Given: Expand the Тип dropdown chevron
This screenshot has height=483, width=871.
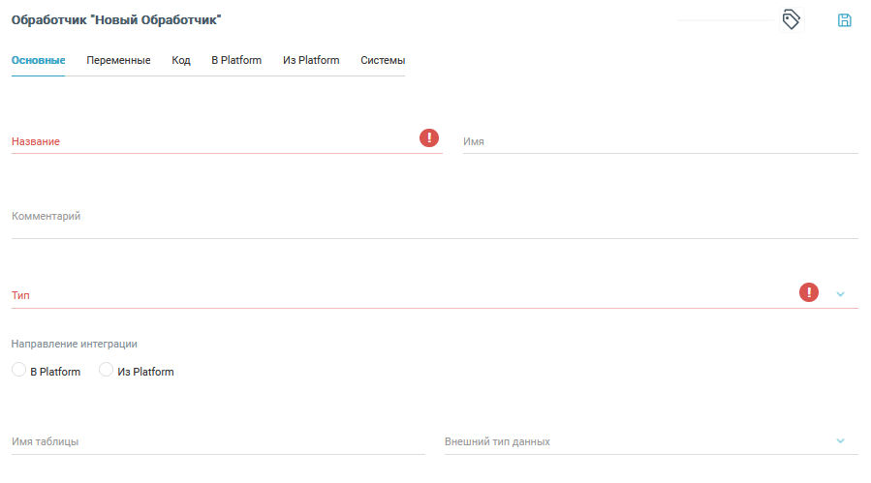Looking at the screenshot, I should (840, 294).
